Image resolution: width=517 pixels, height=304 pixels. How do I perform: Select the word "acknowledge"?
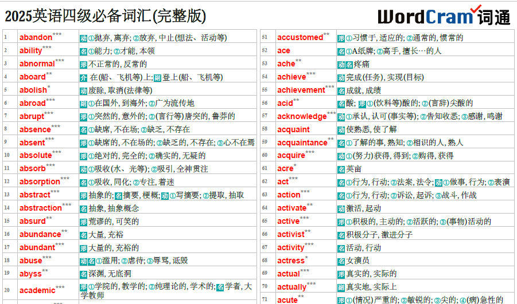click(x=301, y=117)
